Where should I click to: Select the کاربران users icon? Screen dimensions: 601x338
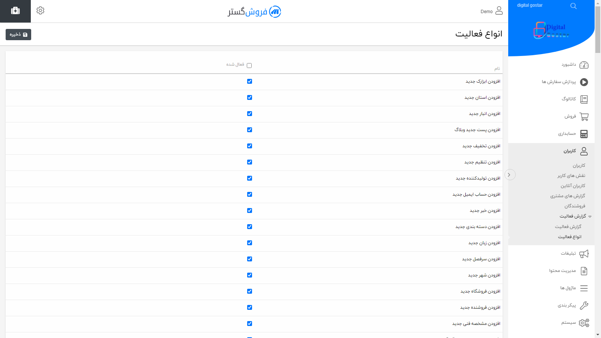[584, 151]
